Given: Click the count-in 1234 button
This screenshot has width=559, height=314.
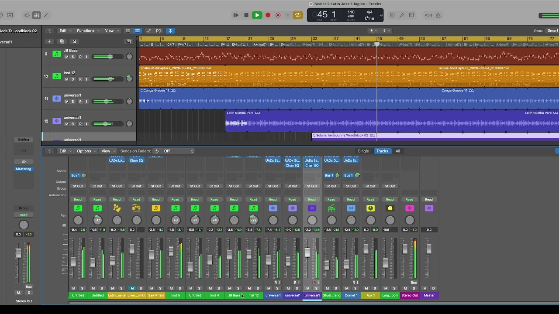Looking at the screenshot, I should 428,15.
